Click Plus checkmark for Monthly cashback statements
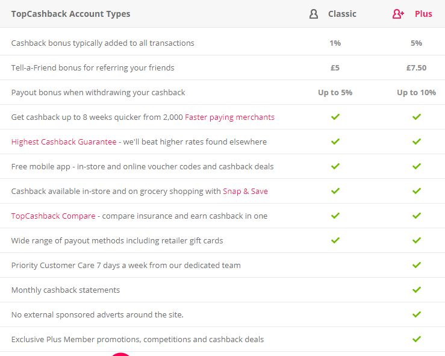This screenshot has height=356, width=445. [x=417, y=290]
